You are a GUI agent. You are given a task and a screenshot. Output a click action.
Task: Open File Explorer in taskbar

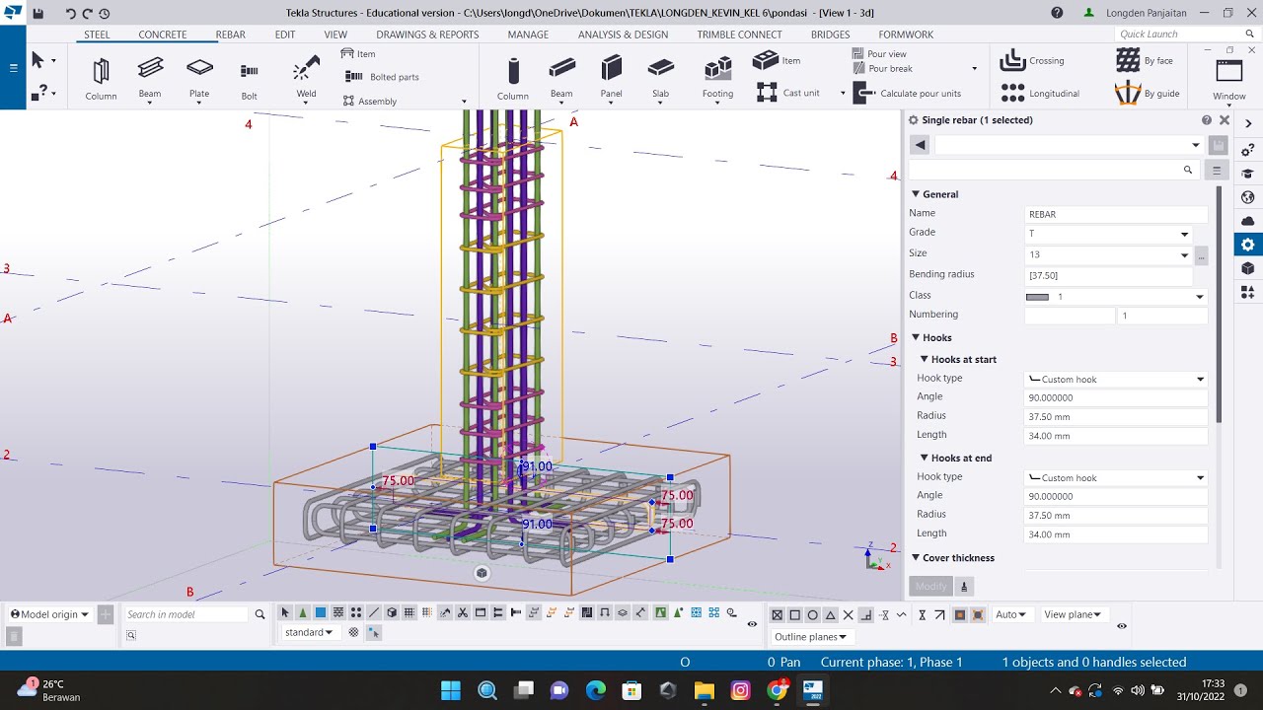[x=704, y=690]
